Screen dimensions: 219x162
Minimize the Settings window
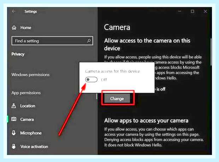tap(180, 11)
